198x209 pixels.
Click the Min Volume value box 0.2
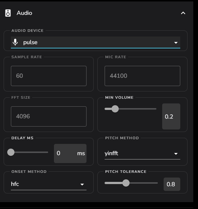pos(171,116)
